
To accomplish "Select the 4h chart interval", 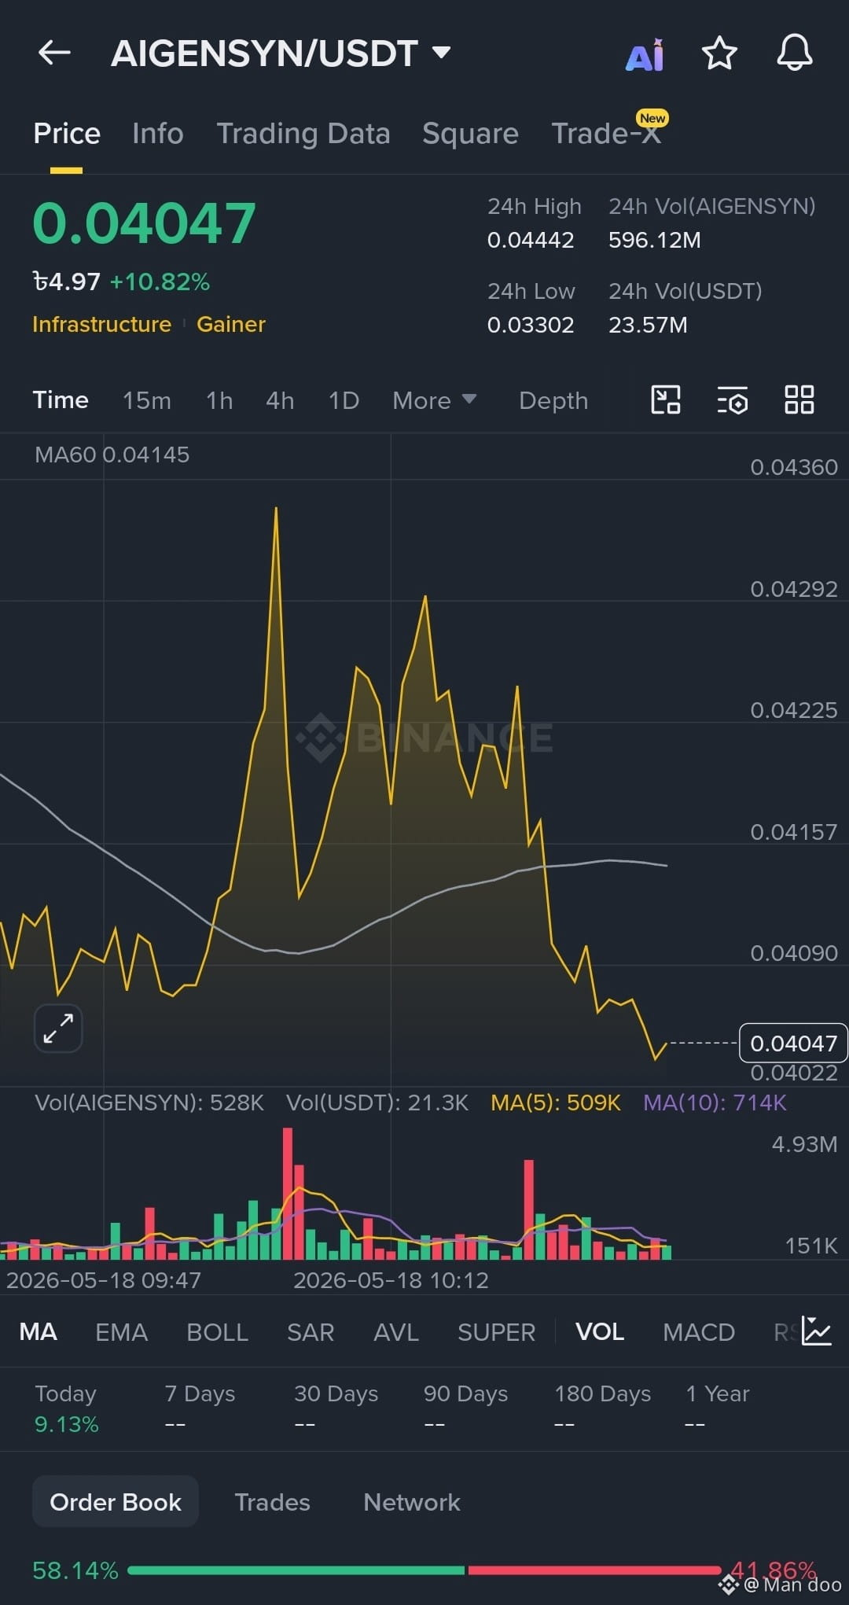I will pyautogui.click(x=280, y=400).
